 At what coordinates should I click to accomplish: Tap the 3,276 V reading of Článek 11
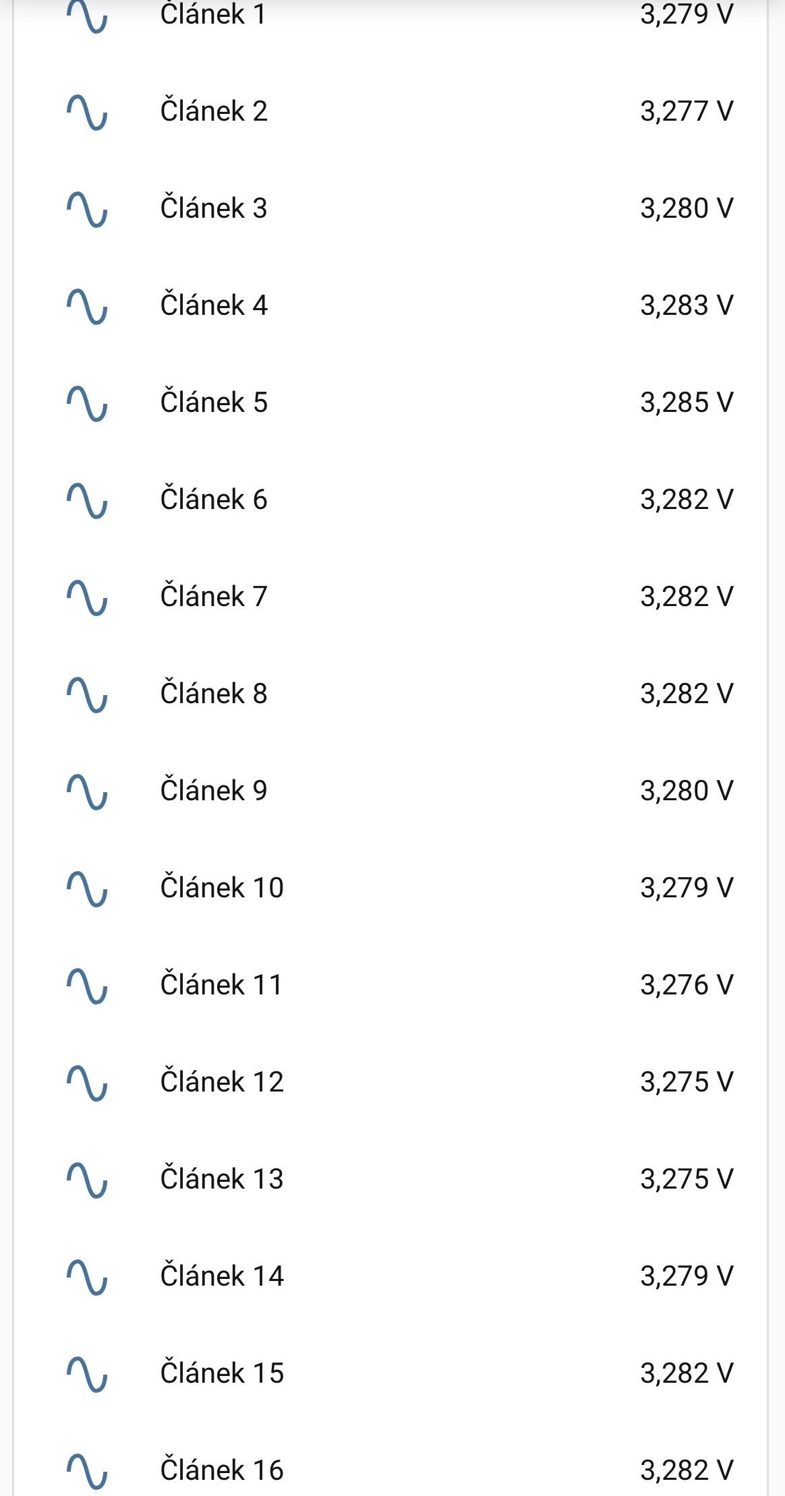[687, 985]
